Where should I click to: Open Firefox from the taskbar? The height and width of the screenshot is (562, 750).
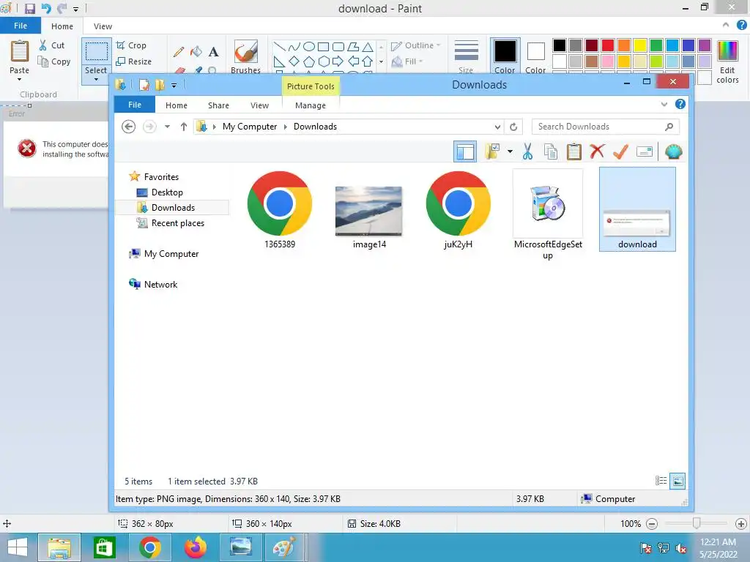click(x=195, y=547)
